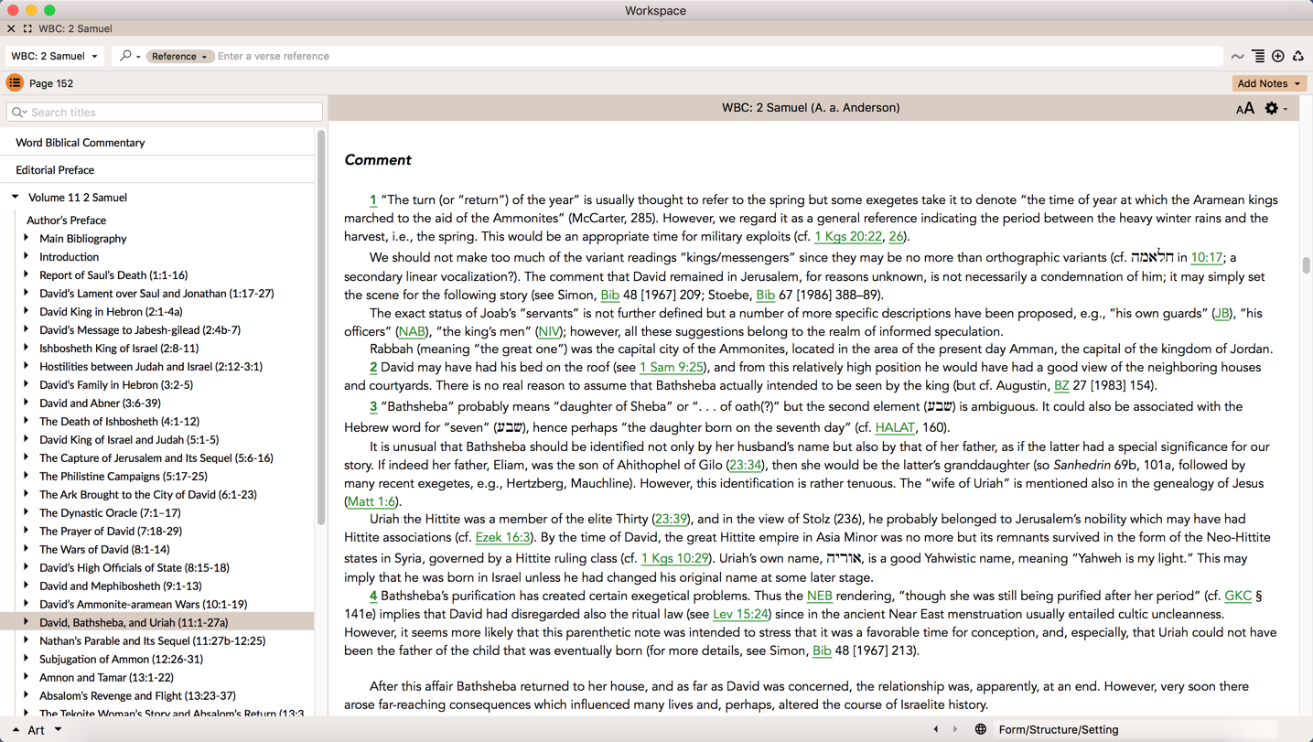Expand David, Bathsheba, and Uriah section

27,622
